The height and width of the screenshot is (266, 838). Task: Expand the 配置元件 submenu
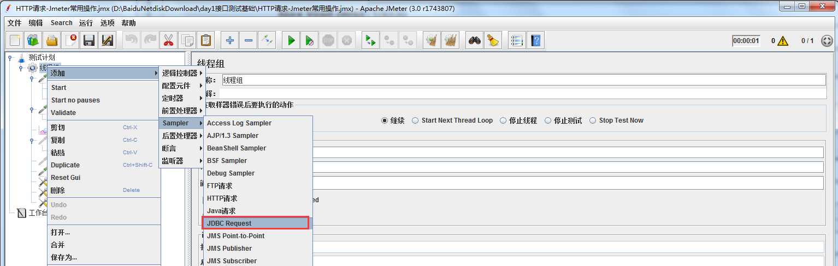point(181,86)
